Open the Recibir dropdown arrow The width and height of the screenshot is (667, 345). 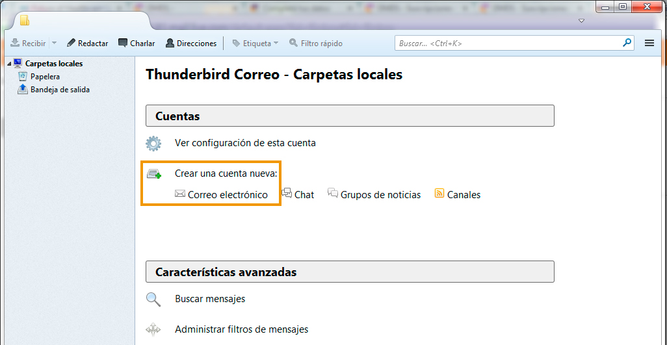(54, 43)
